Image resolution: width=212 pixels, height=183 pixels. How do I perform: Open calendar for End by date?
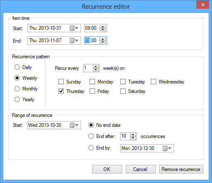(x=167, y=148)
